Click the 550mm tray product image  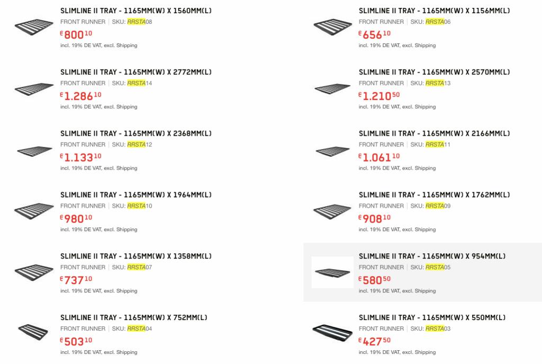[x=332, y=333]
